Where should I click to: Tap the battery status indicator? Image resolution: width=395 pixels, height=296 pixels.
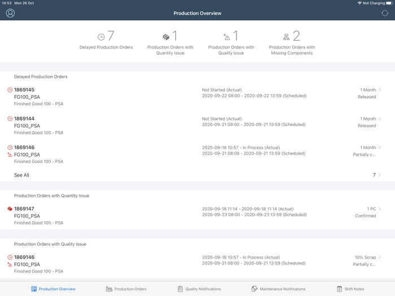click(x=389, y=3)
